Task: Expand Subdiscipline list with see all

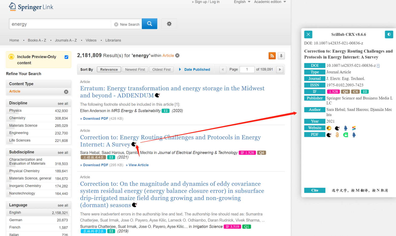Action: (63, 153)
